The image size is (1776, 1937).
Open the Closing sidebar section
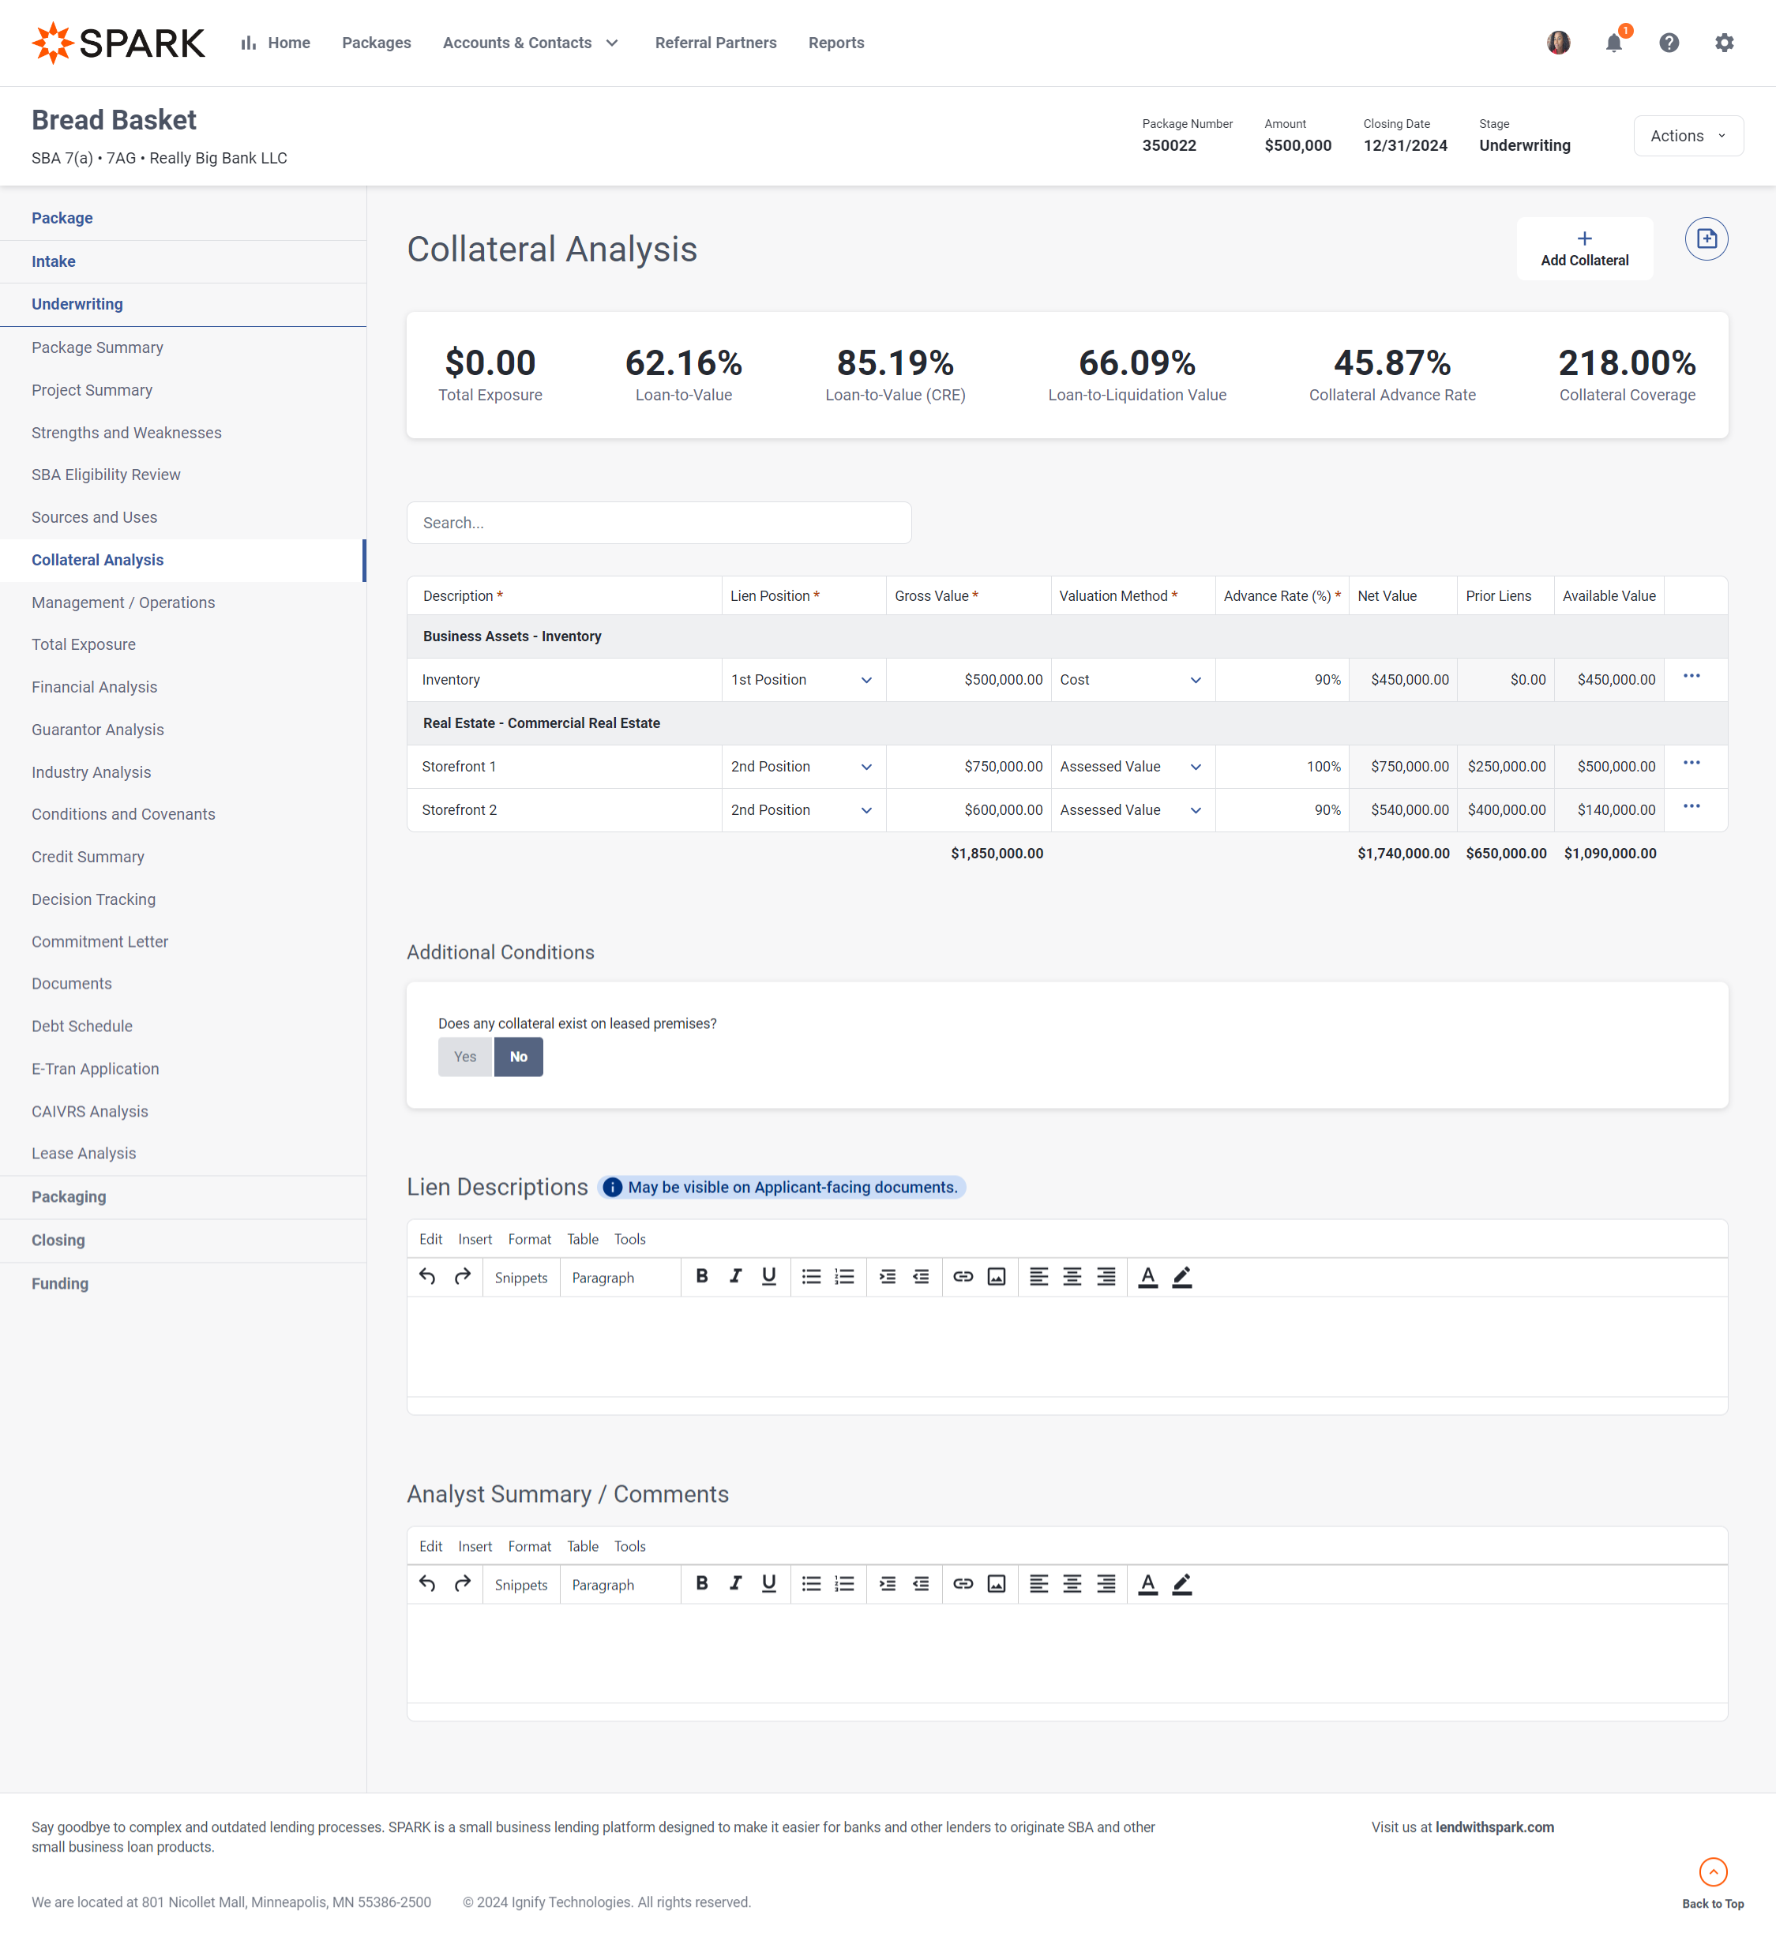click(58, 1241)
